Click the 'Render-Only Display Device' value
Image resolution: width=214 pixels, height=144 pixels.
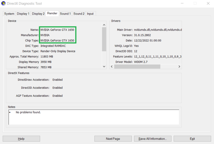click(x=58, y=51)
